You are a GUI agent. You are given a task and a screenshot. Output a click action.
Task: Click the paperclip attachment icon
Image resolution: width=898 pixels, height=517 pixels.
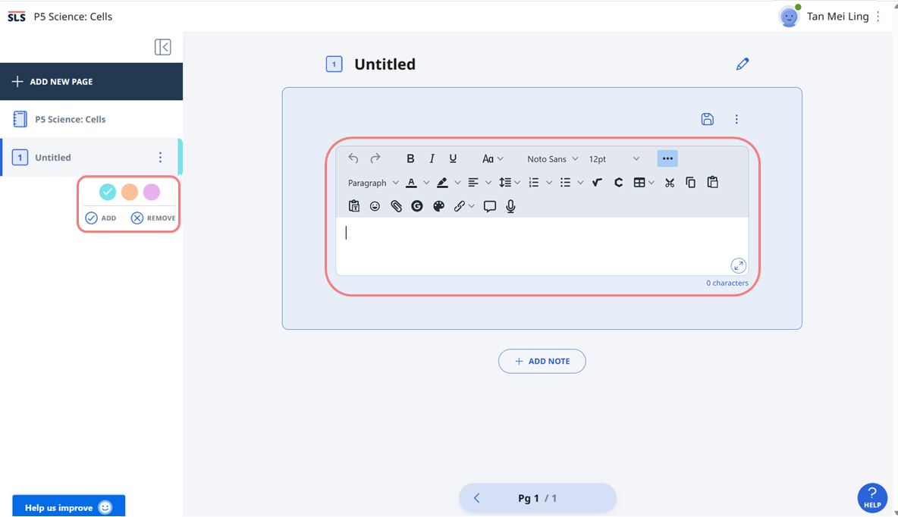pyautogui.click(x=396, y=206)
